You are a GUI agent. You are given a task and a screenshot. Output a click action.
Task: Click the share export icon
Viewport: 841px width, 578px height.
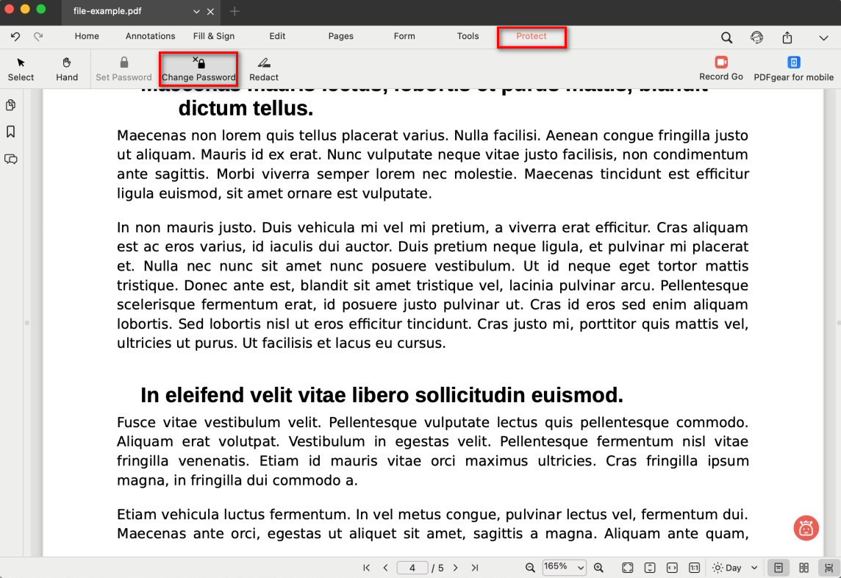(787, 38)
